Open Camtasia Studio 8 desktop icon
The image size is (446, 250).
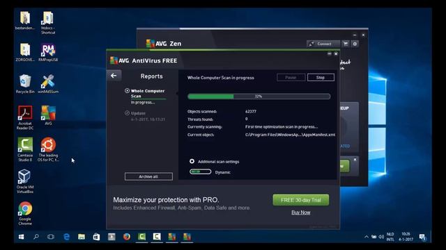pyautogui.click(x=25, y=149)
